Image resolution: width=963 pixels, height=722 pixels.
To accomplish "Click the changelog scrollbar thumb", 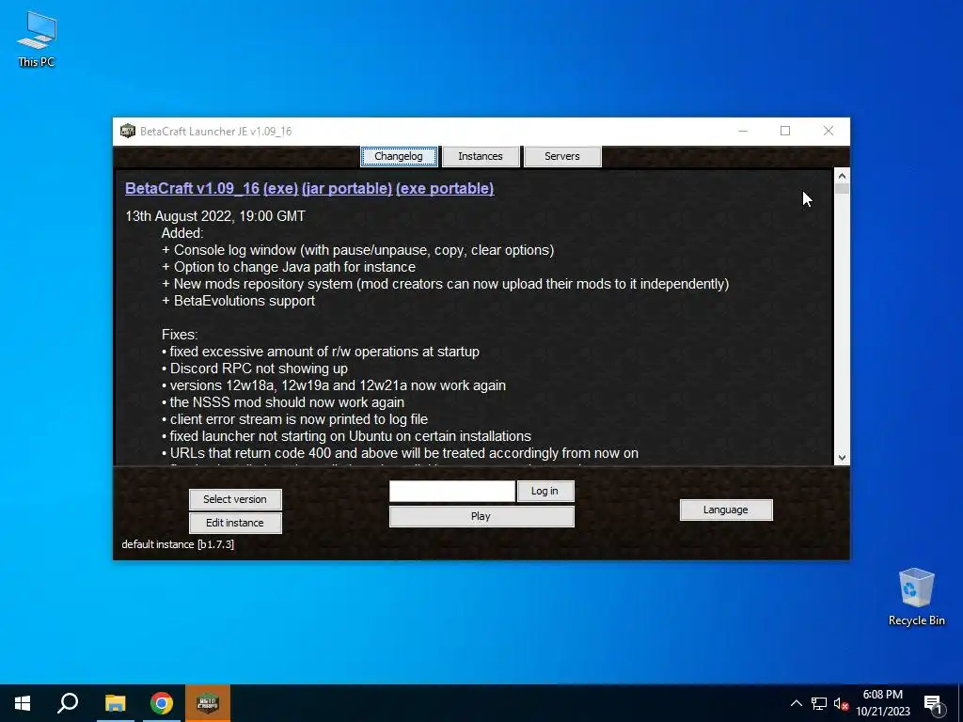I will [842, 188].
